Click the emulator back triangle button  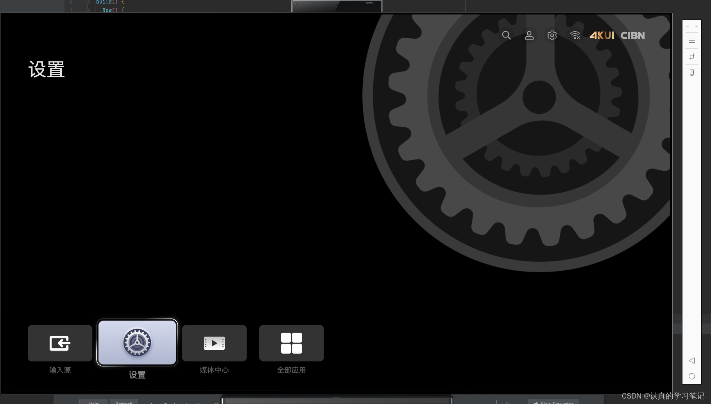tap(692, 360)
